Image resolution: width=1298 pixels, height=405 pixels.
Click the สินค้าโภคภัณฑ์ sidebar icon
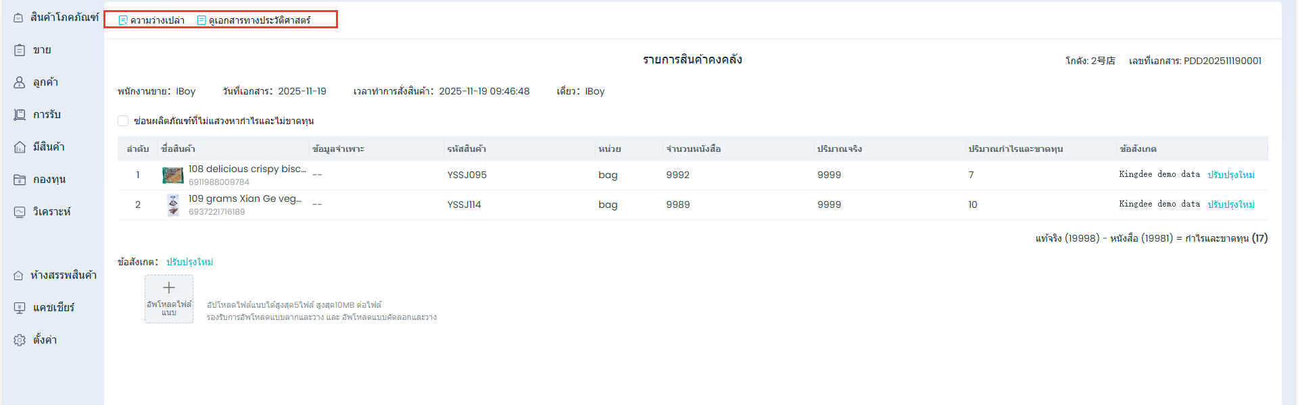[18, 18]
